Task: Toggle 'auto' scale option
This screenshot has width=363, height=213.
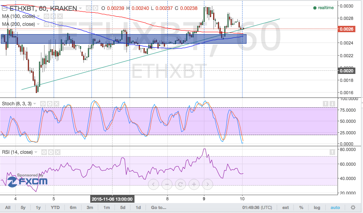Action: (335, 207)
